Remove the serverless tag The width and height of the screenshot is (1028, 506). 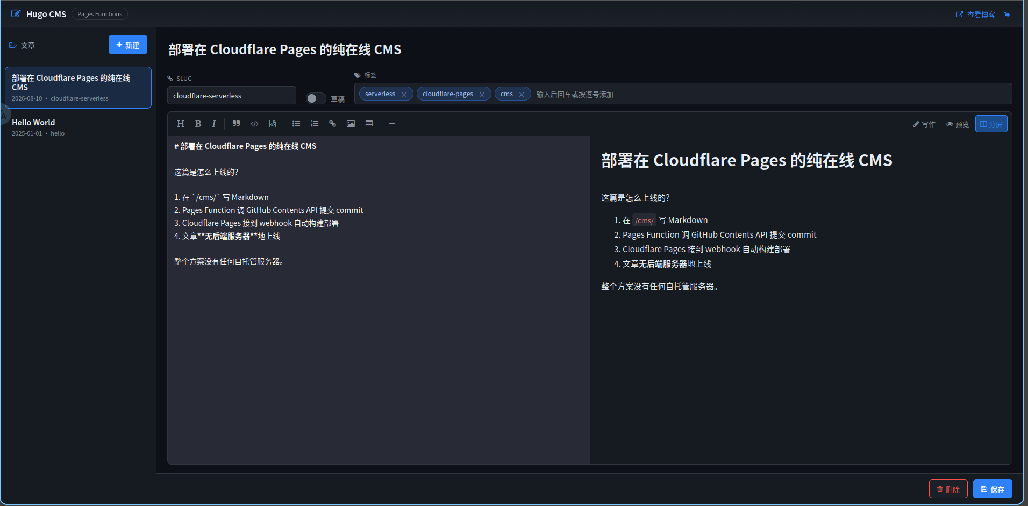(404, 94)
